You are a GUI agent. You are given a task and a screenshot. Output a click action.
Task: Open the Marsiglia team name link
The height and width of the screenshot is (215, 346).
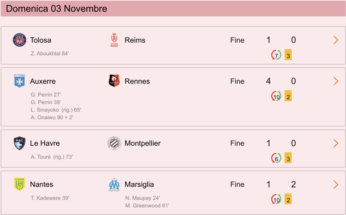coord(139,184)
